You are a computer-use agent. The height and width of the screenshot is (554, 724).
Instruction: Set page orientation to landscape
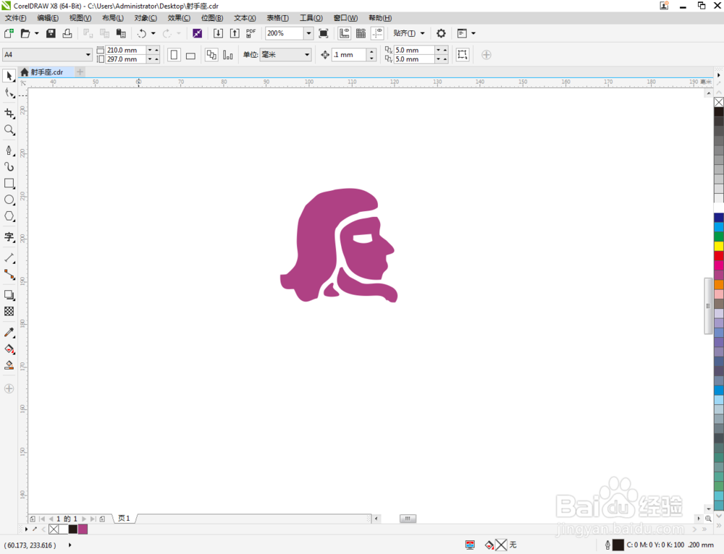coord(190,55)
